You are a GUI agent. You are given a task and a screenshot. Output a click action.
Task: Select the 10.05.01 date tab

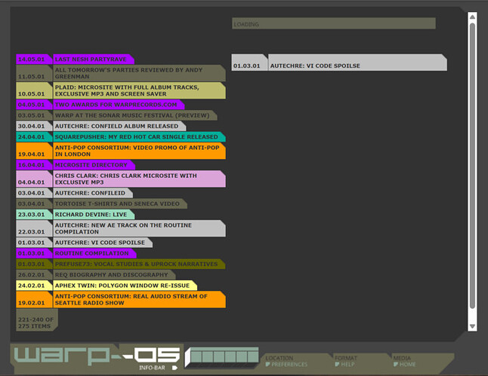34,90
